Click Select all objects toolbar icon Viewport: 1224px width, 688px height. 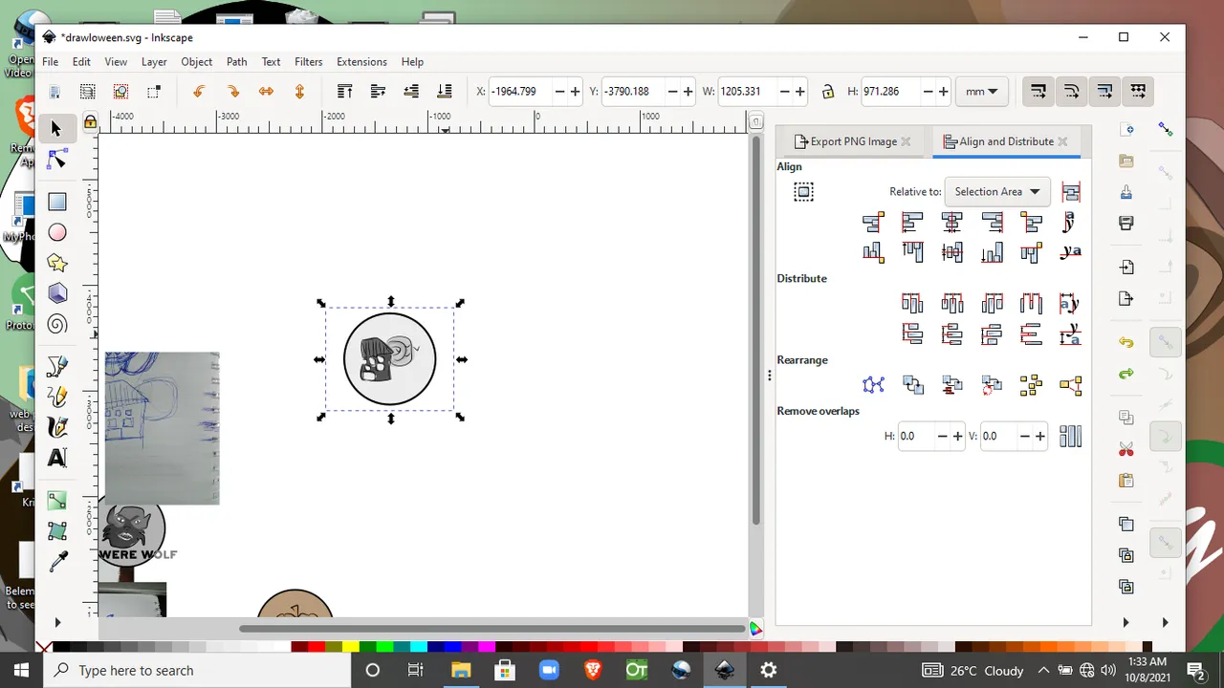[55, 92]
